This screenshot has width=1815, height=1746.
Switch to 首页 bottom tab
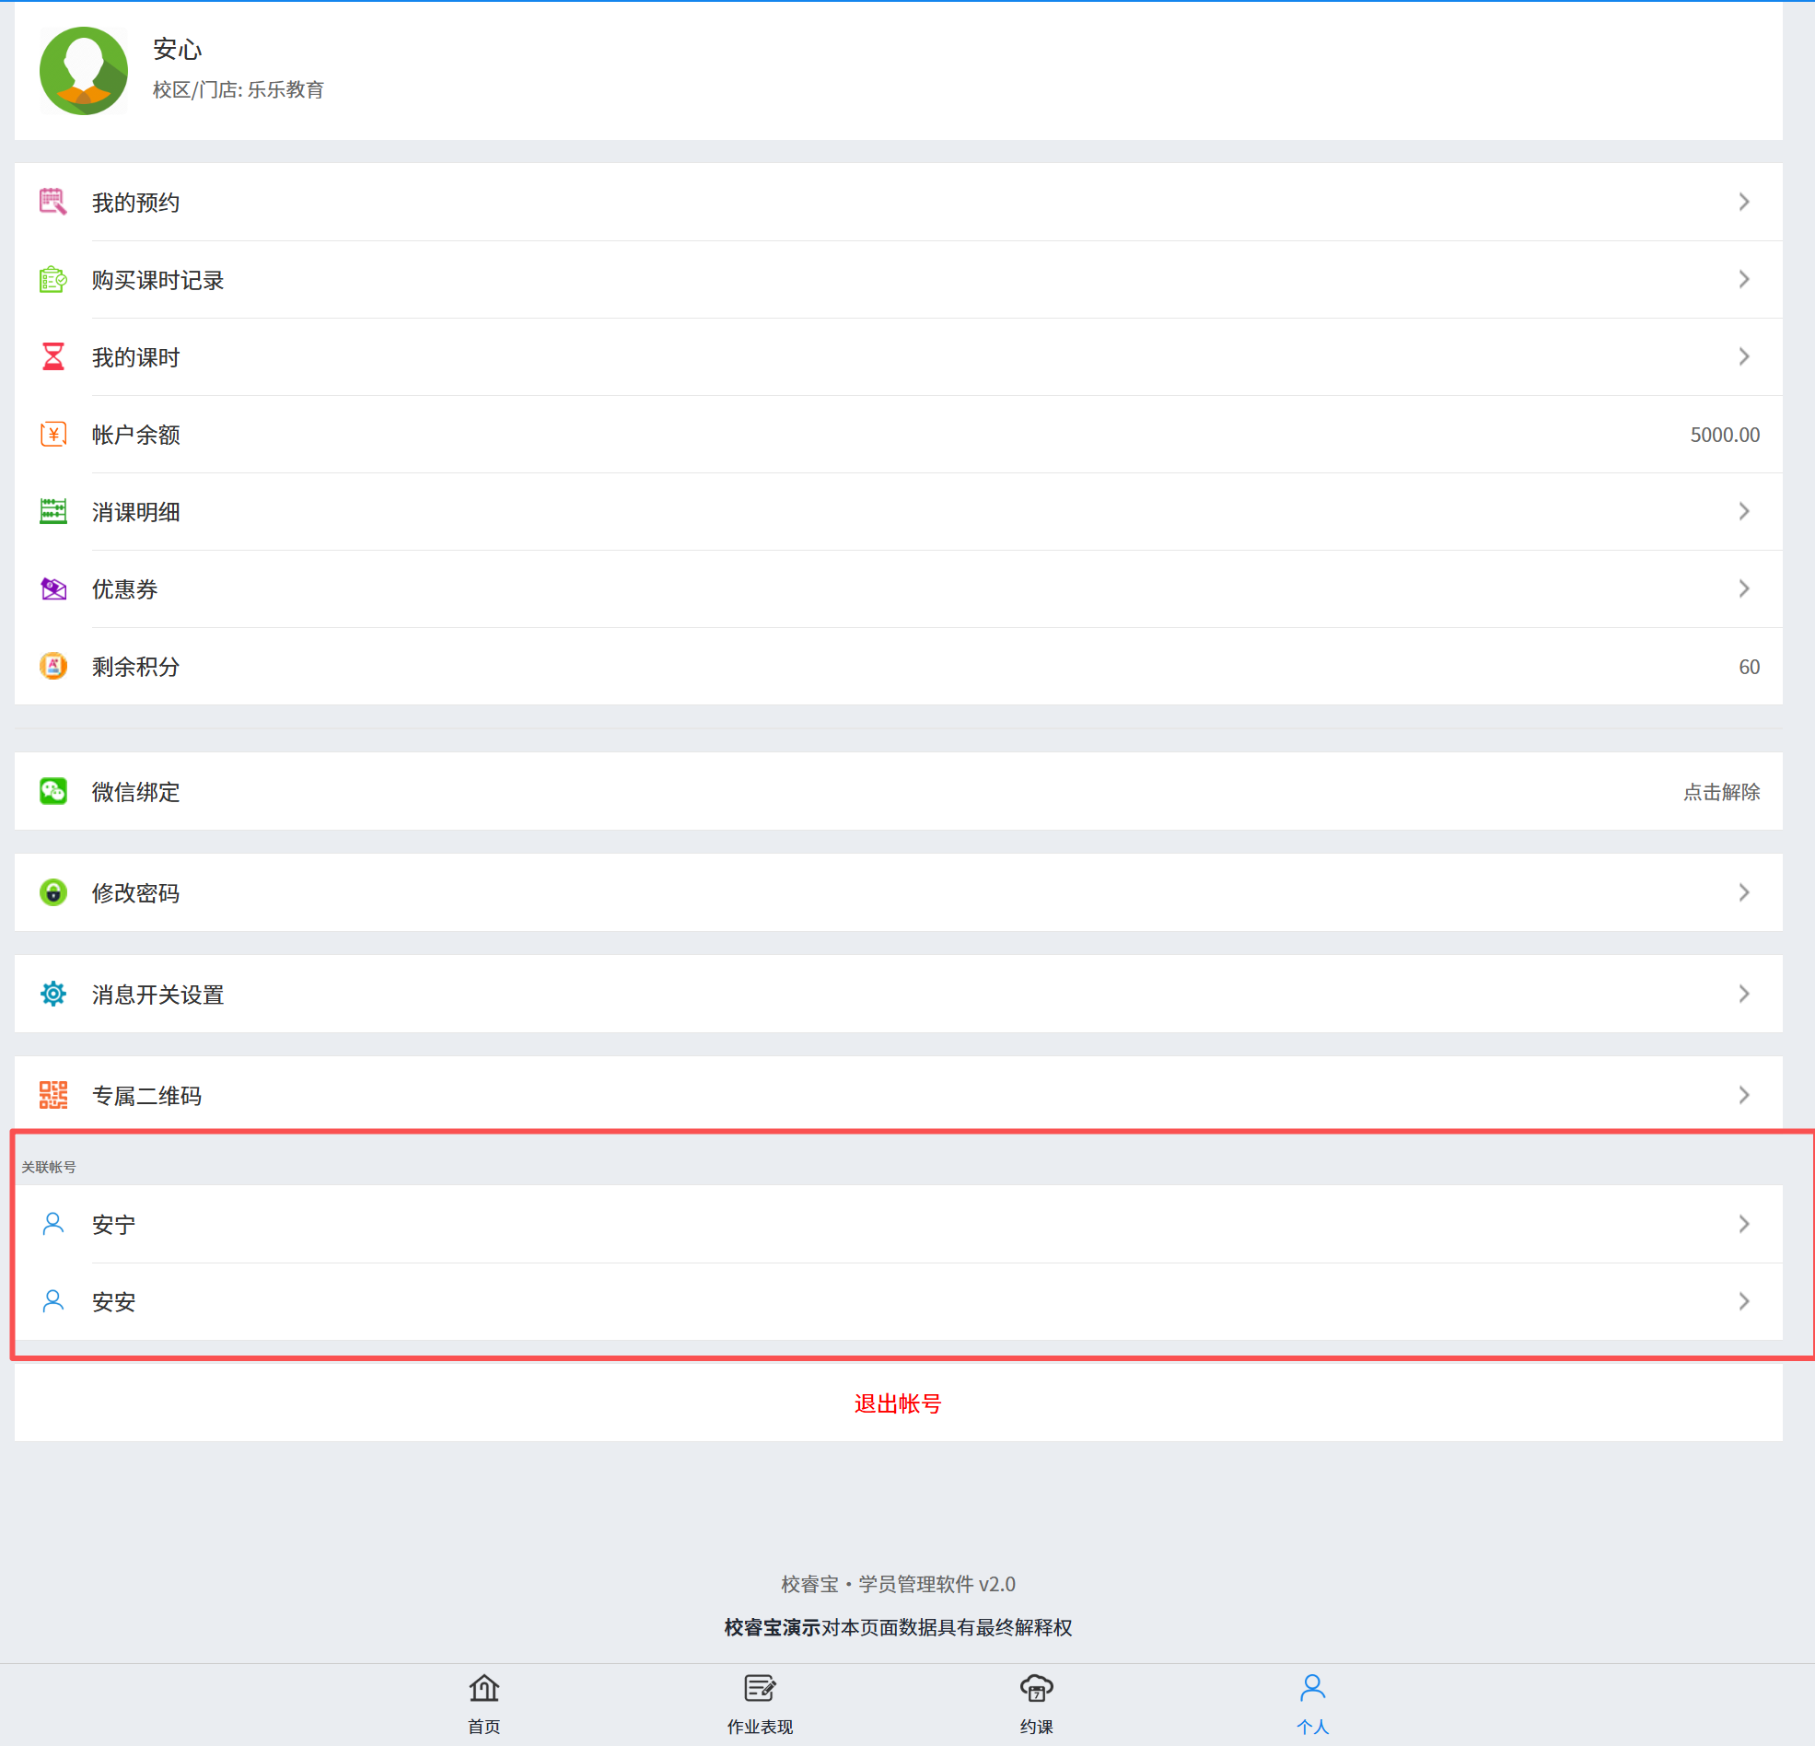pos(483,1703)
